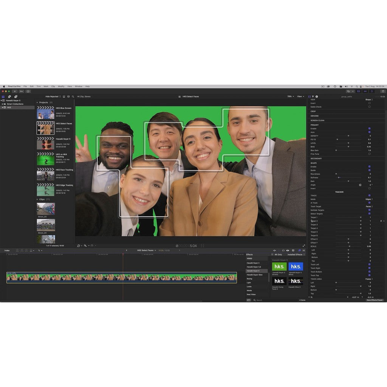The height and width of the screenshot is (387, 387).
Task: Click the share export icon
Action: 383,91
